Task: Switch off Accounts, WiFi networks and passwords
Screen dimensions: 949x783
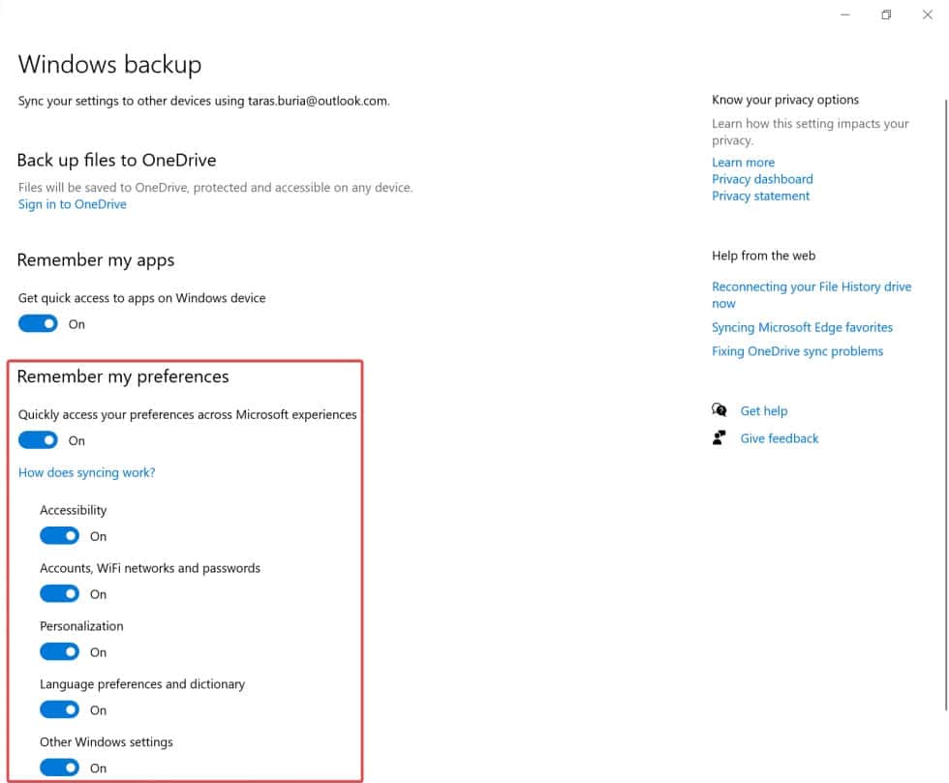Action: pyautogui.click(x=60, y=594)
